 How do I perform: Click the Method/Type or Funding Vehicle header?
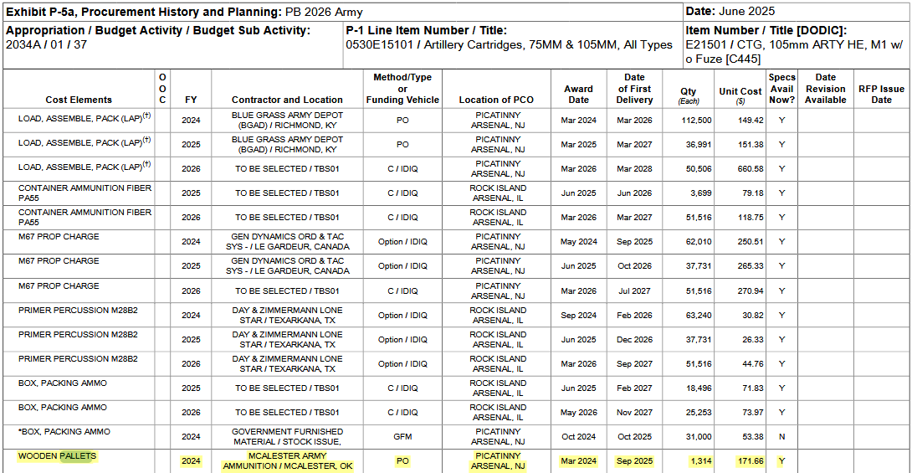coord(402,89)
